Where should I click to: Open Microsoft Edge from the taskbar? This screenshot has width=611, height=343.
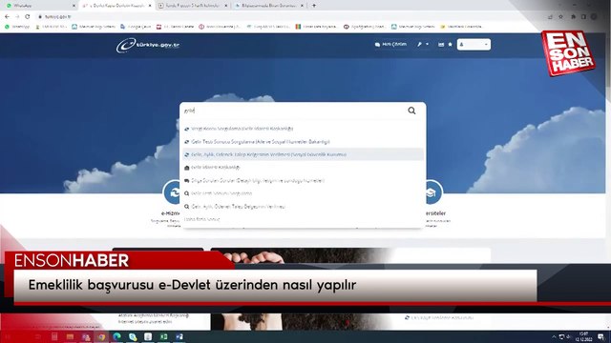(x=116, y=336)
